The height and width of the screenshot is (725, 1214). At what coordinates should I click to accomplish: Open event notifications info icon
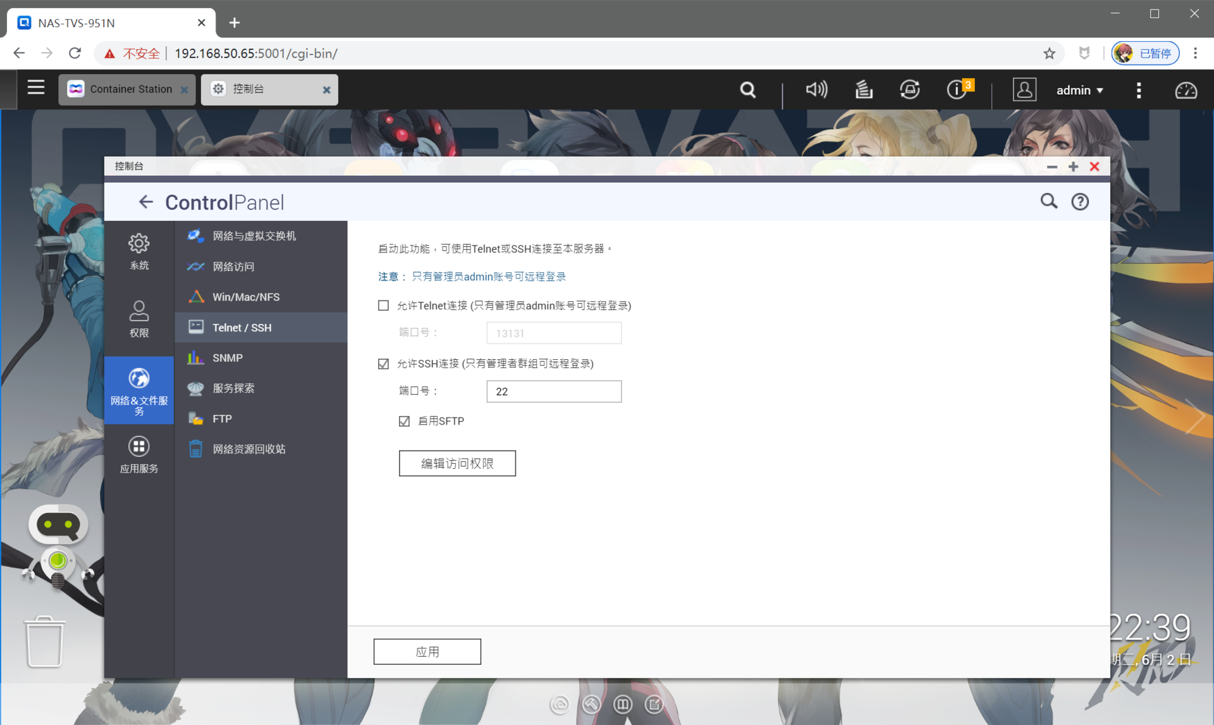coord(957,90)
